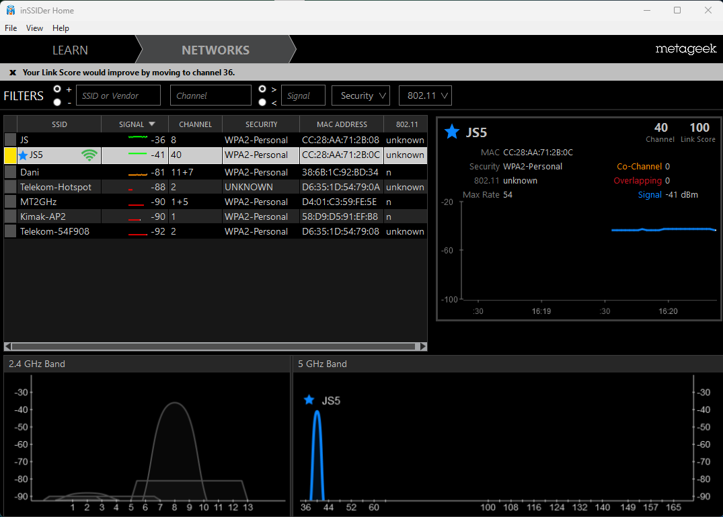Switch to the LEARN tab
Viewport: 723px width, 517px height.
[x=70, y=50]
